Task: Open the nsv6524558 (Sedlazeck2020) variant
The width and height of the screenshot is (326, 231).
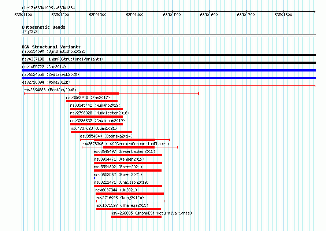Action: pyautogui.click(x=51, y=74)
